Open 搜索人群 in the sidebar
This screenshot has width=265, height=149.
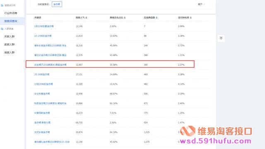click(10, 52)
